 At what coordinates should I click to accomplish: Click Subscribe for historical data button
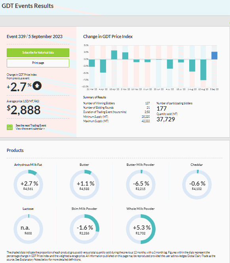point(38,53)
